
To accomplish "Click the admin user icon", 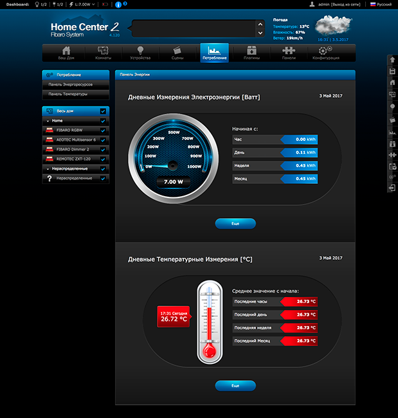I will pyautogui.click(x=312, y=5).
